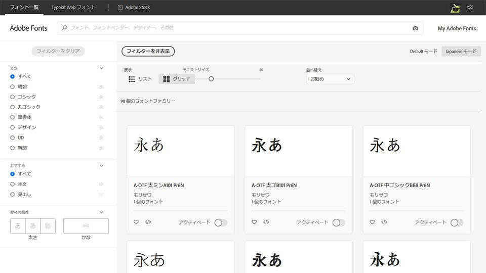Click モリサワ foundry under 太ゴB101

click(x=261, y=195)
